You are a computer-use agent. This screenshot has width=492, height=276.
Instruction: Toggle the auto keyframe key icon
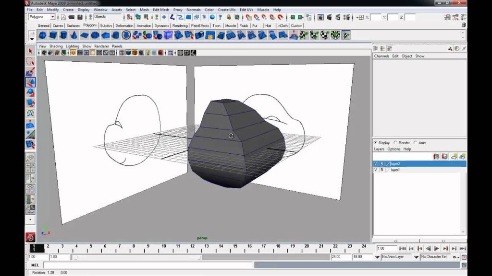click(x=456, y=257)
